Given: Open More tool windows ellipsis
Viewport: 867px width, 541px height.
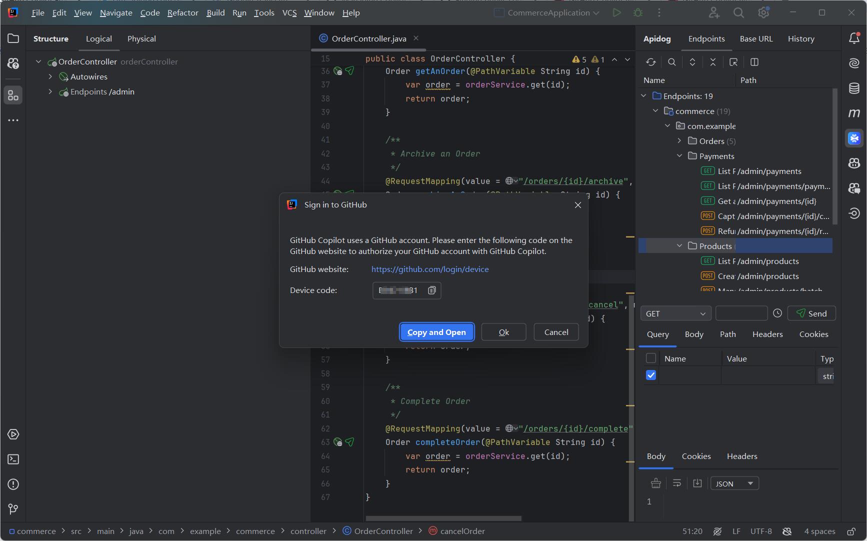Looking at the screenshot, I should pyautogui.click(x=13, y=120).
